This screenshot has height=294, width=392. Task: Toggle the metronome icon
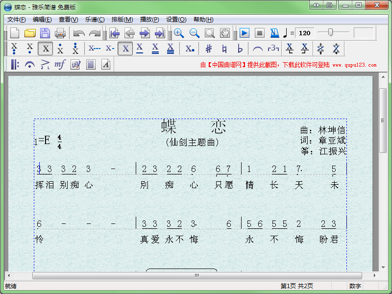click(274, 33)
